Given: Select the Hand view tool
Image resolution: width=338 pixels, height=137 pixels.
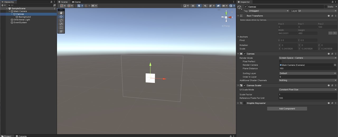Looking at the screenshot, I should 61,13.
